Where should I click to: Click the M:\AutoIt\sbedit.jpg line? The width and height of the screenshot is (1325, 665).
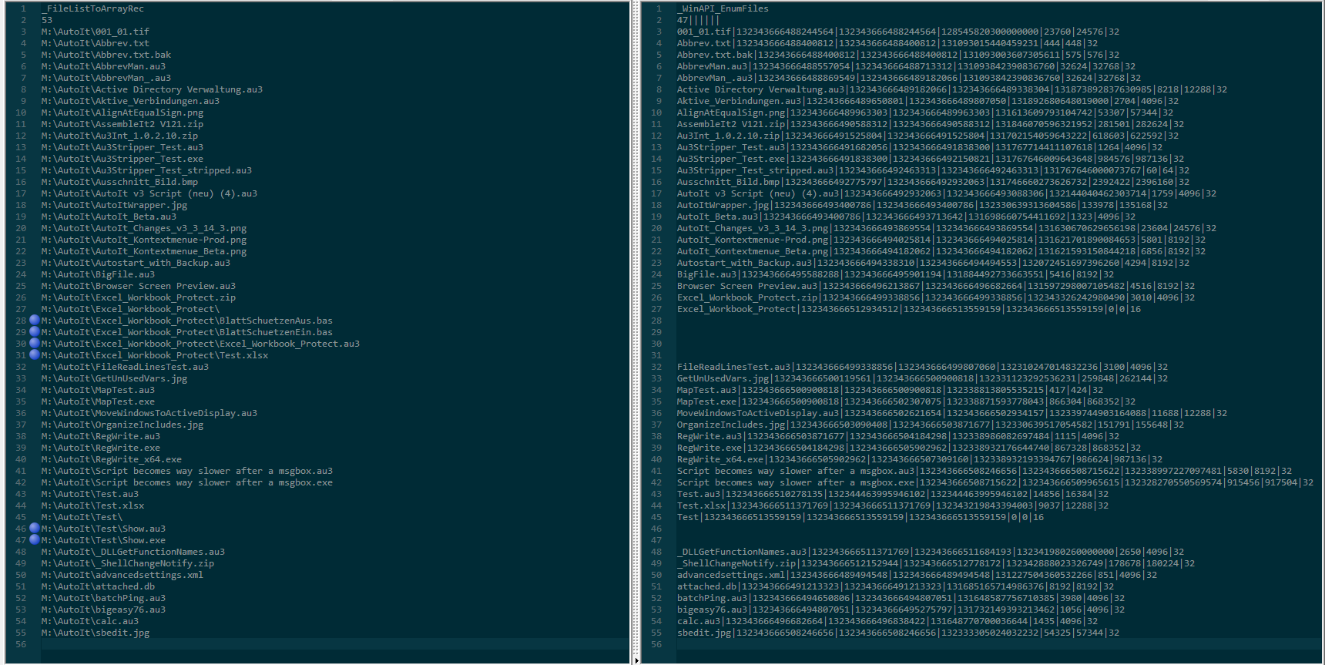pos(96,633)
